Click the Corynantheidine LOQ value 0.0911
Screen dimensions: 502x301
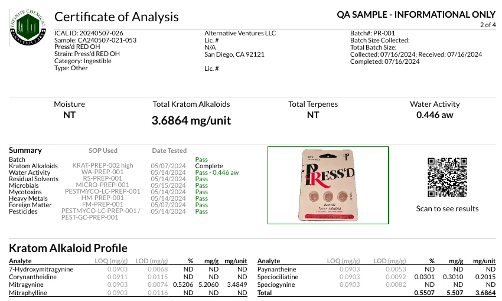(118, 277)
